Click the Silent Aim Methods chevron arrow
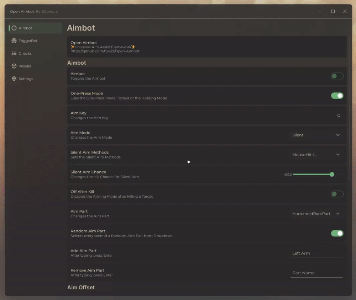This screenshot has height=300, width=356. tap(338, 155)
